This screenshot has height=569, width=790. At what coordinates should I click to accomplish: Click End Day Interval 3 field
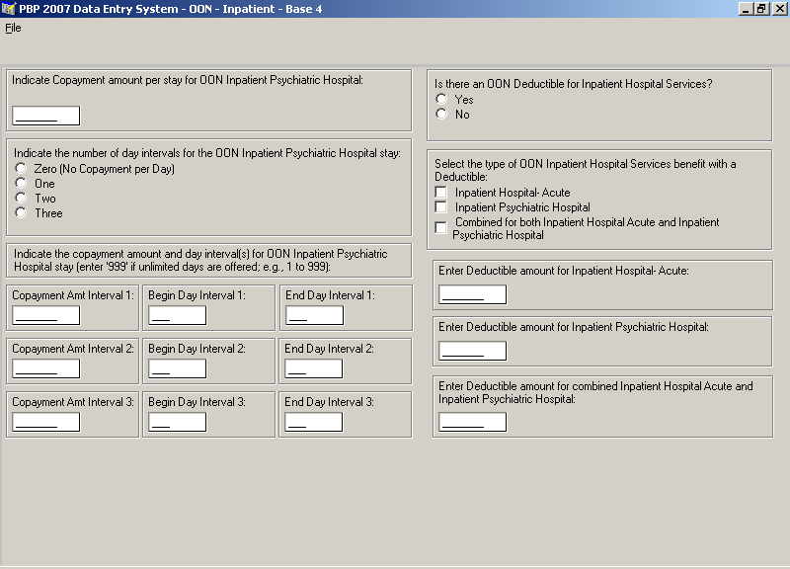click(313, 422)
